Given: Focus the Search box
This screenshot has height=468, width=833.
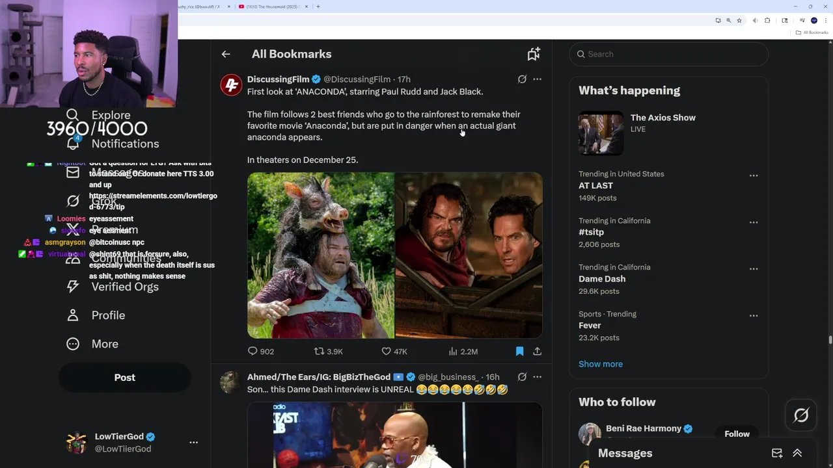Looking at the screenshot, I should (x=668, y=54).
